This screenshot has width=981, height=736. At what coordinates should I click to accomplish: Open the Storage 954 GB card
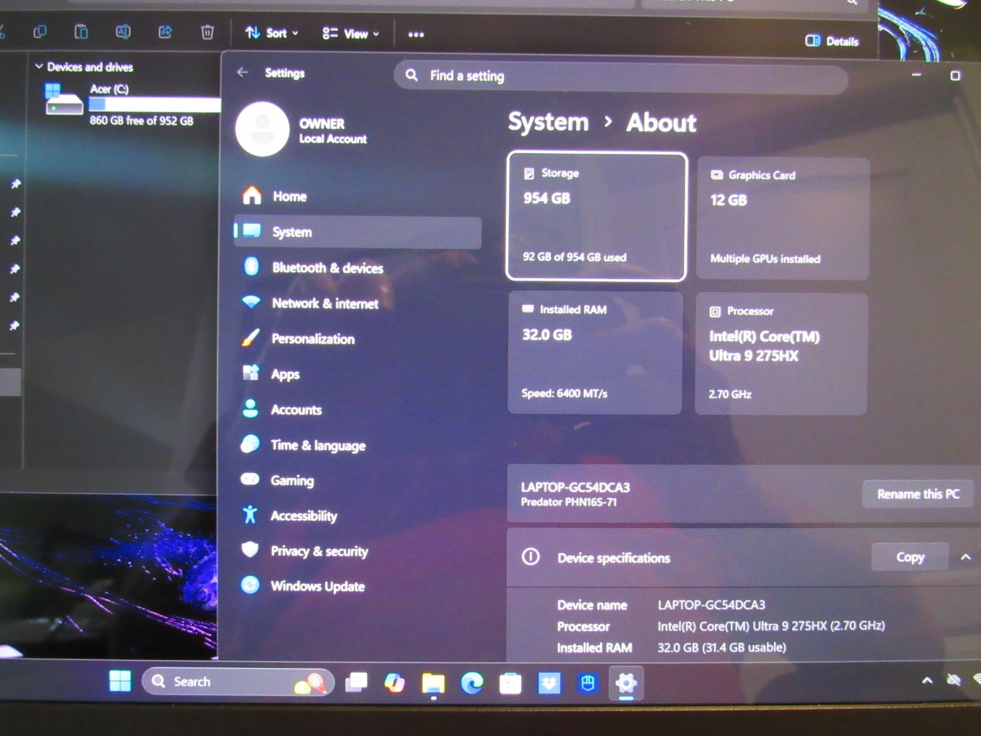(596, 216)
